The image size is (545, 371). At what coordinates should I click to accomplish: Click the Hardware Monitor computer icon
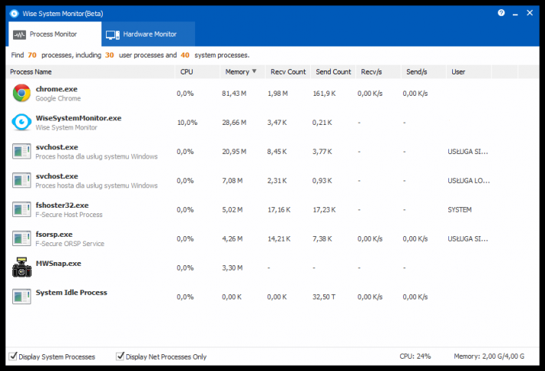point(113,34)
